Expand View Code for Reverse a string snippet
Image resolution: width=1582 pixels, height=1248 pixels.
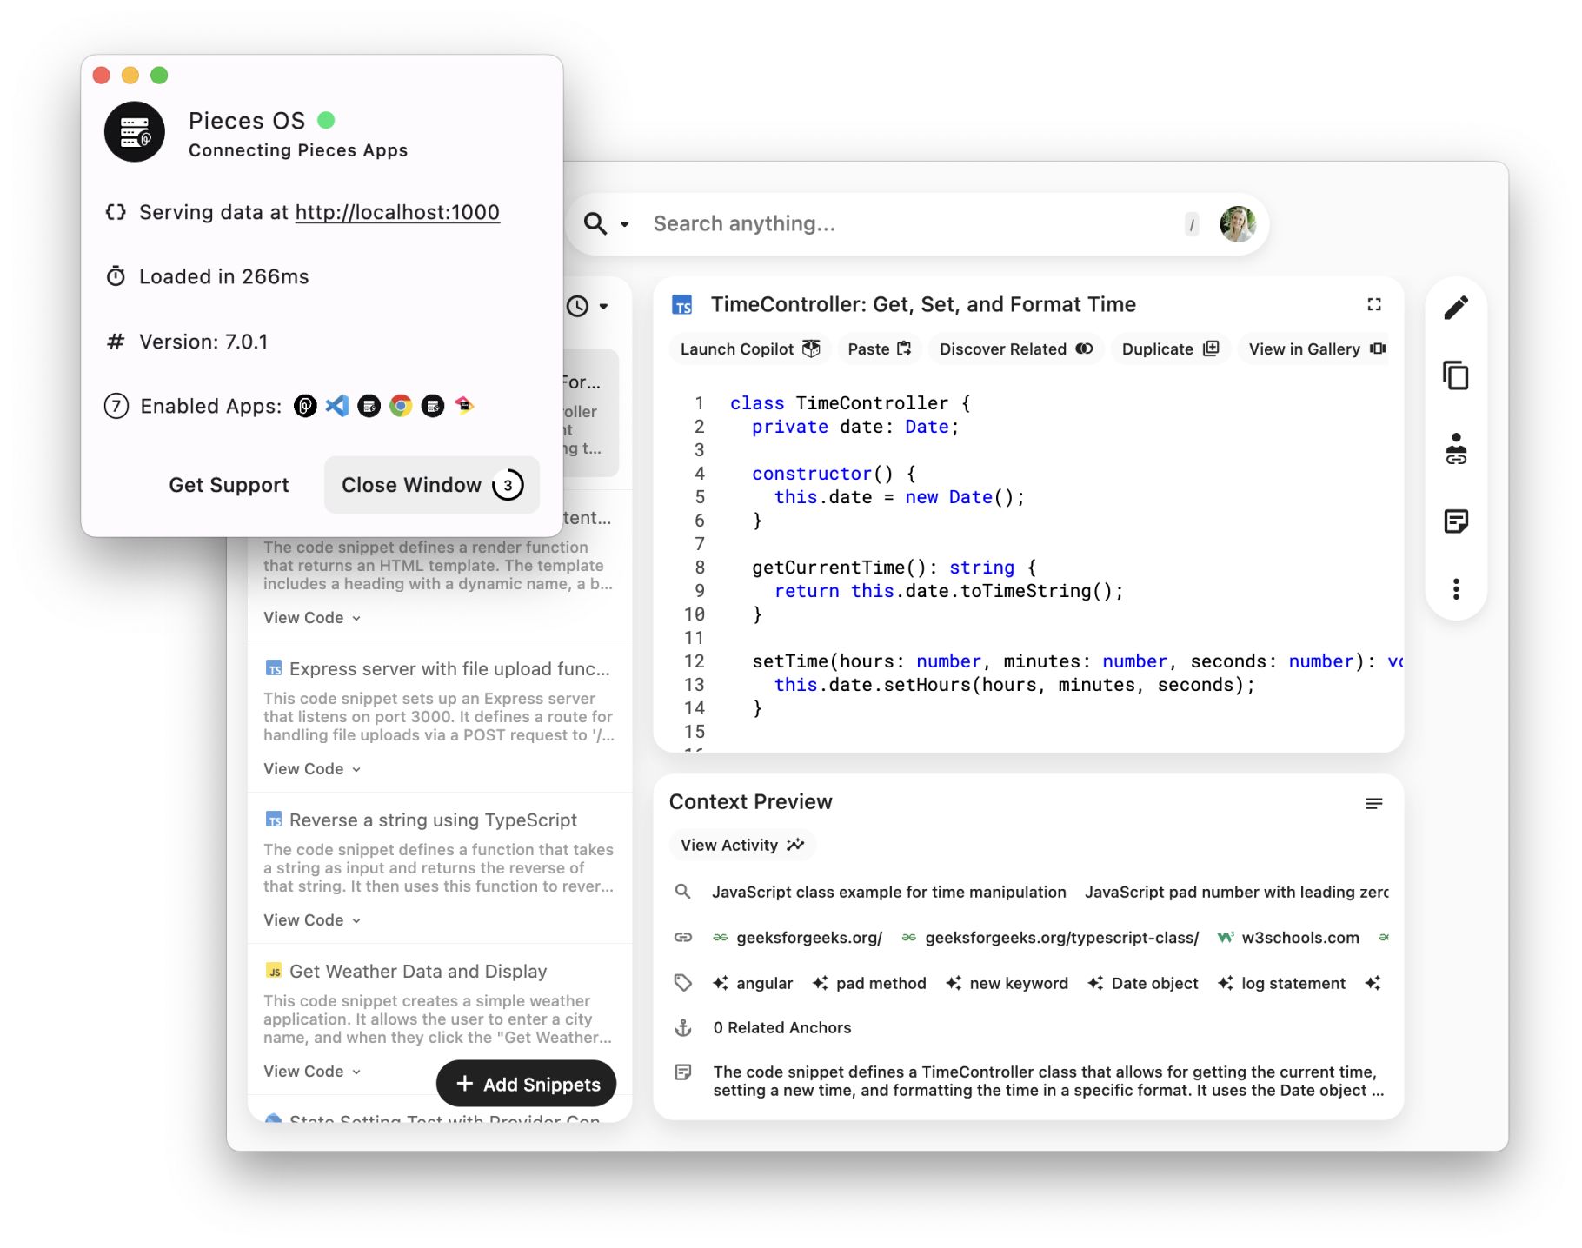(309, 919)
